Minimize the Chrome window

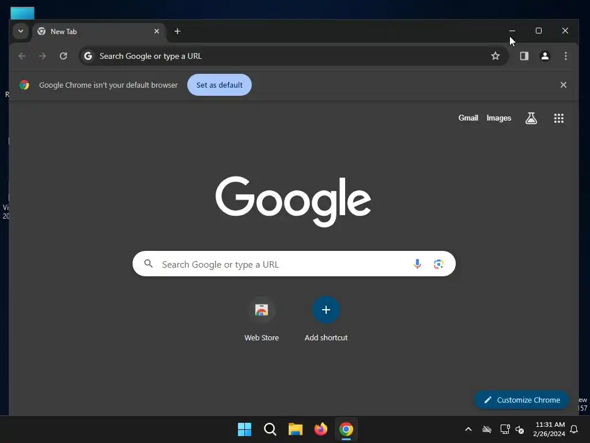pos(512,31)
